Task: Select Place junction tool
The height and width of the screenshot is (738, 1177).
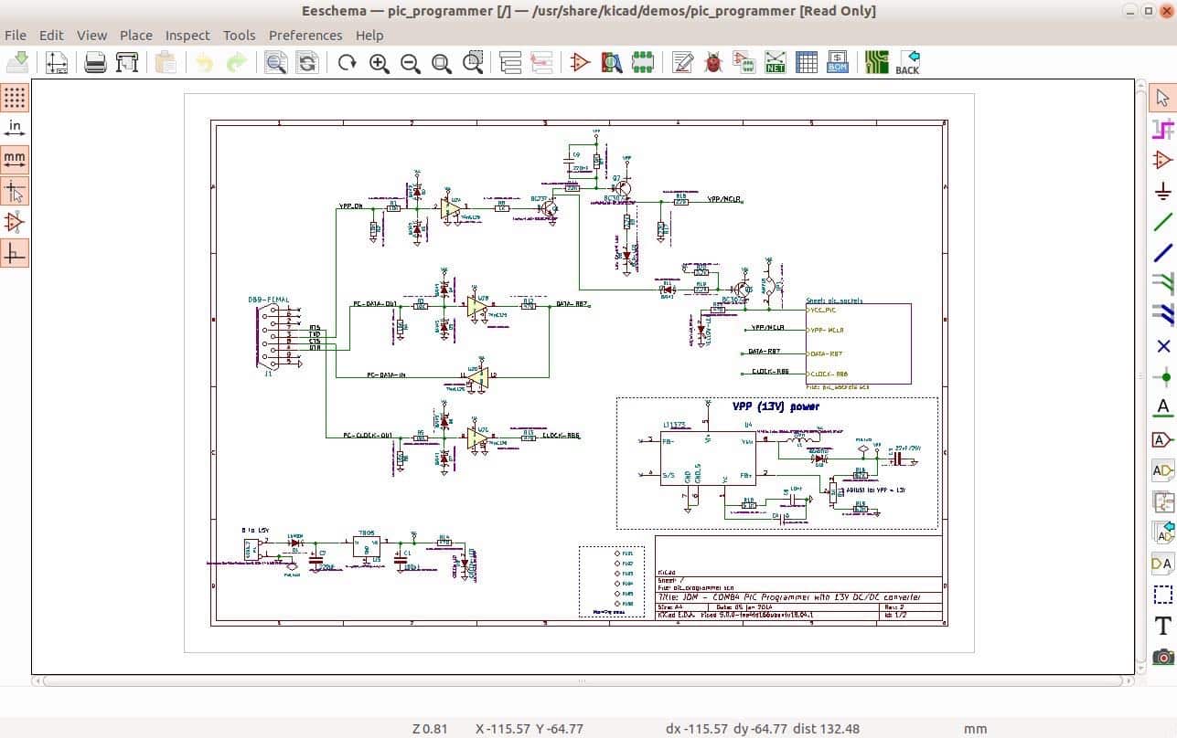Action: [x=1162, y=377]
